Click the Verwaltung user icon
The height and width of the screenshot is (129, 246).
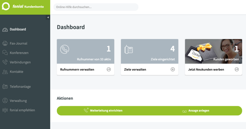click(5, 101)
